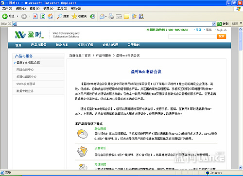Open the 文件 (File) menu
The width and height of the screenshot is (243, 176).
coord(7,8)
